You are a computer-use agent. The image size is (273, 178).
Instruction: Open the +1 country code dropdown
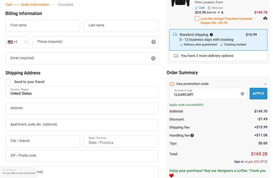17,42
